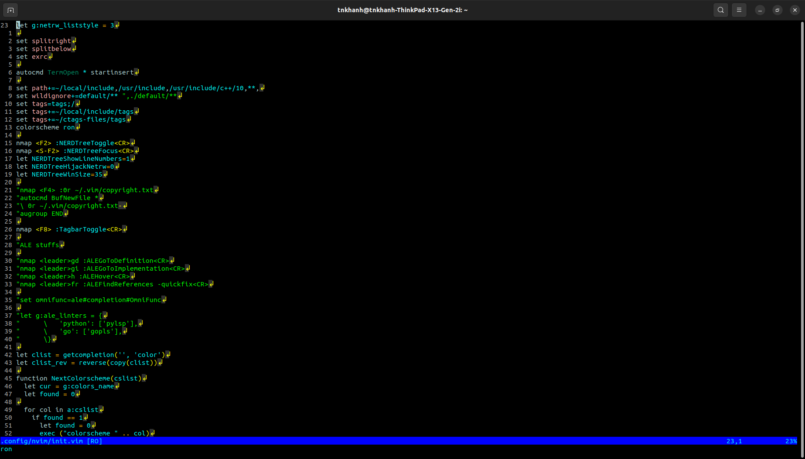Click 'NextColorscheme(cslist)' function name

(96, 378)
